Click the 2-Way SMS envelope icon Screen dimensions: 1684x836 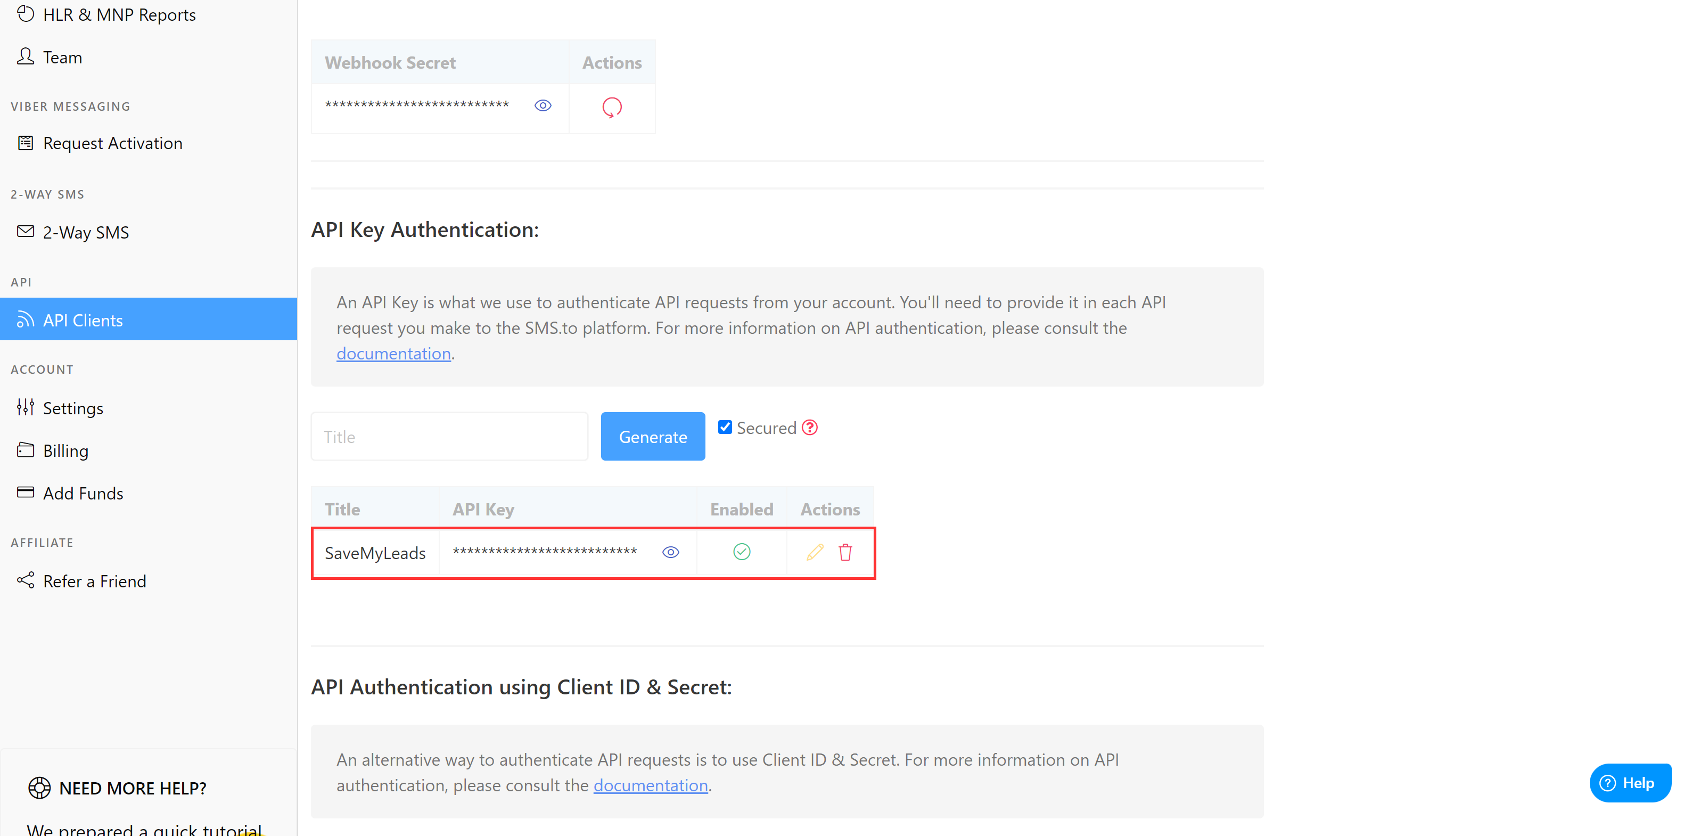(x=26, y=232)
